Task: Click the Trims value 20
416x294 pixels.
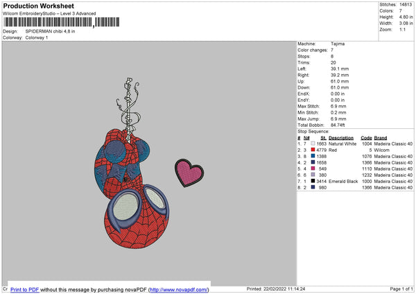Action: tap(333, 62)
